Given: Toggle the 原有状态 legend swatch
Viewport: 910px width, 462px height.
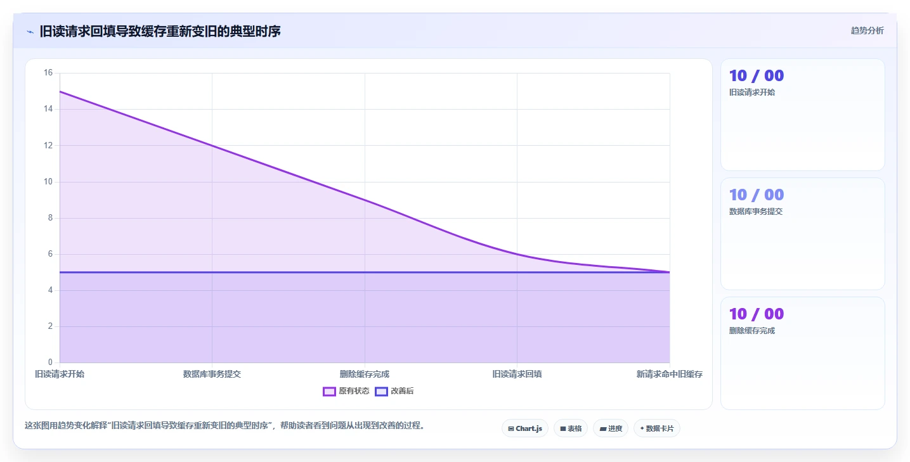Looking at the screenshot, I should point(329,391).
